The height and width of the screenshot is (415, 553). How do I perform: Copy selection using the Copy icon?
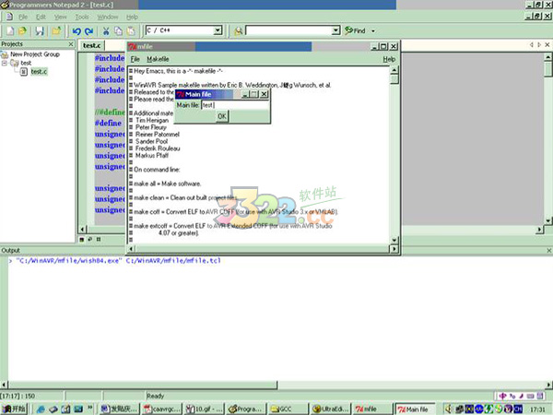[x=119, y=31]
